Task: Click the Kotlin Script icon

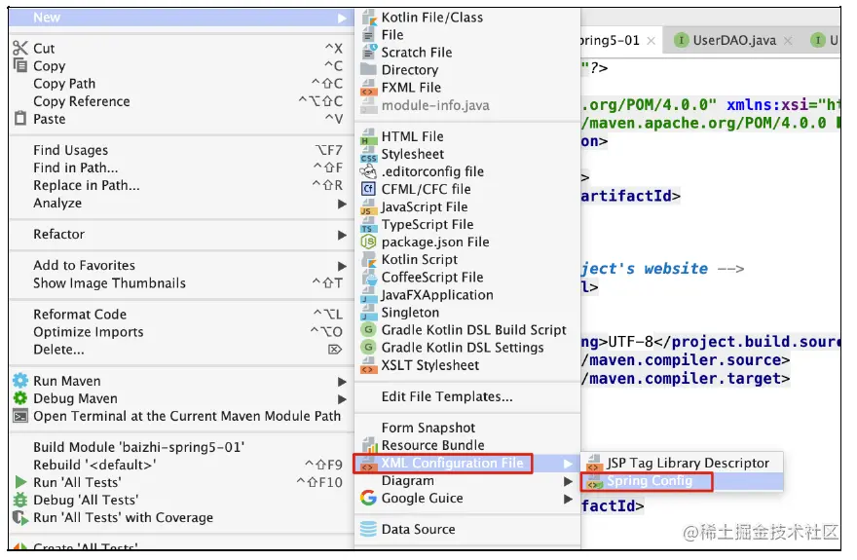Action: click(x=369, y=259)
